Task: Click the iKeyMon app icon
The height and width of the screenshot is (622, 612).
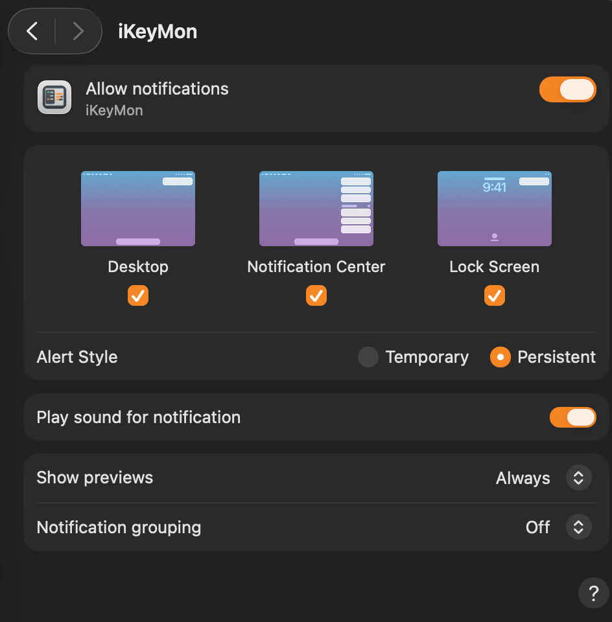Action: click(x=54, y=98)
